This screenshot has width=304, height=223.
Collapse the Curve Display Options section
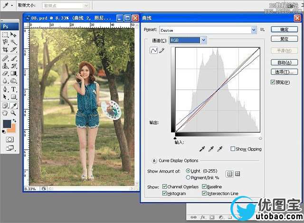tap(154, 161)
